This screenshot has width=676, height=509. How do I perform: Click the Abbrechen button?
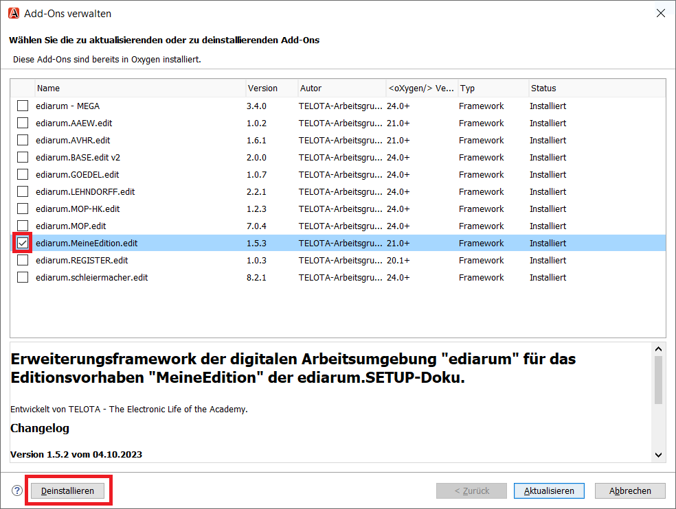pyautogui.click(x=630, y=491)
